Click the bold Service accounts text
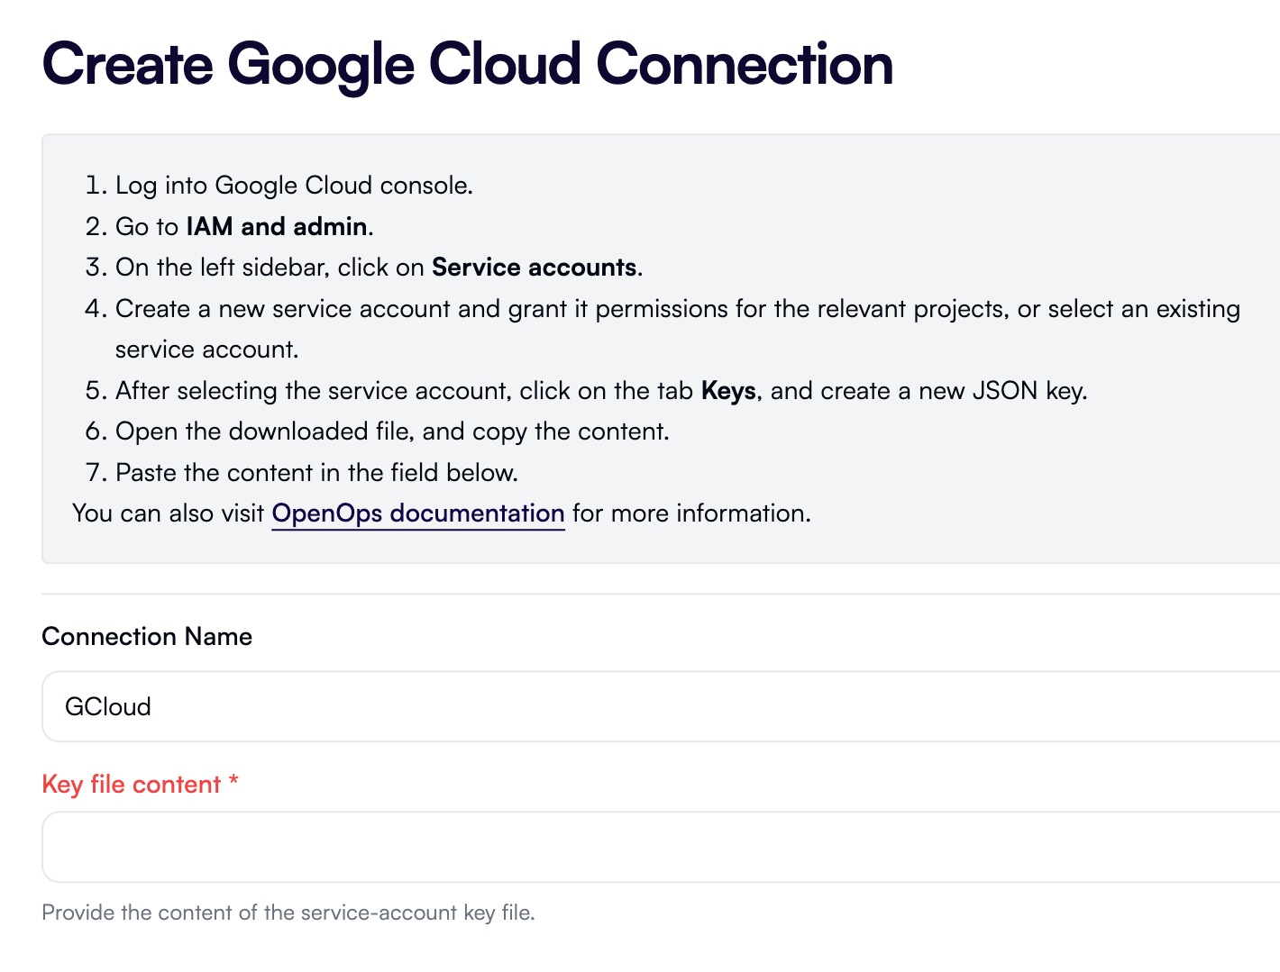The height and width of the screenshot is (972, 1280). pyautogui.click(x=534, y=267)
